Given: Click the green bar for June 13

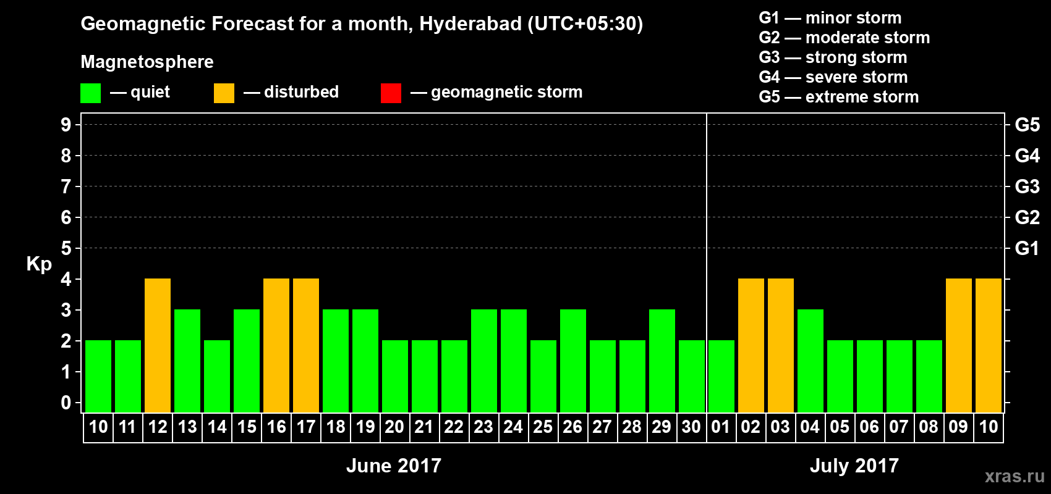Looking at the screenshot, I should pyautogui.click(x=187, y=361).
